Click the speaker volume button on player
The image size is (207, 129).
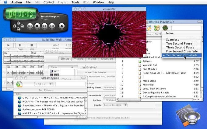pyautogui.click(x=22, y=26)
